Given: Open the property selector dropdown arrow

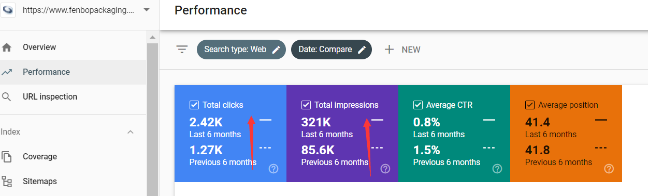Looking at the screenshot, I should pos(147,10).
